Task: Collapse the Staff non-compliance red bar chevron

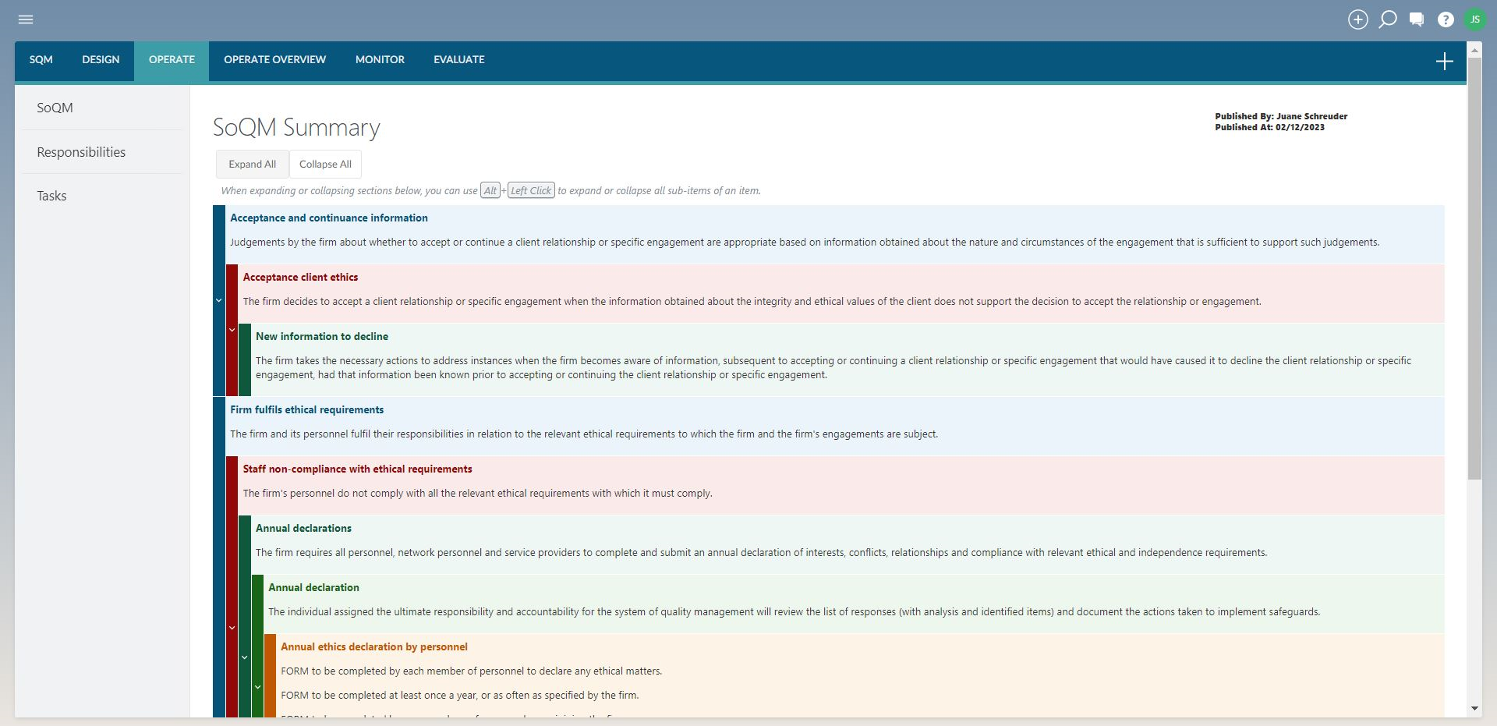Action: [232, 628]
